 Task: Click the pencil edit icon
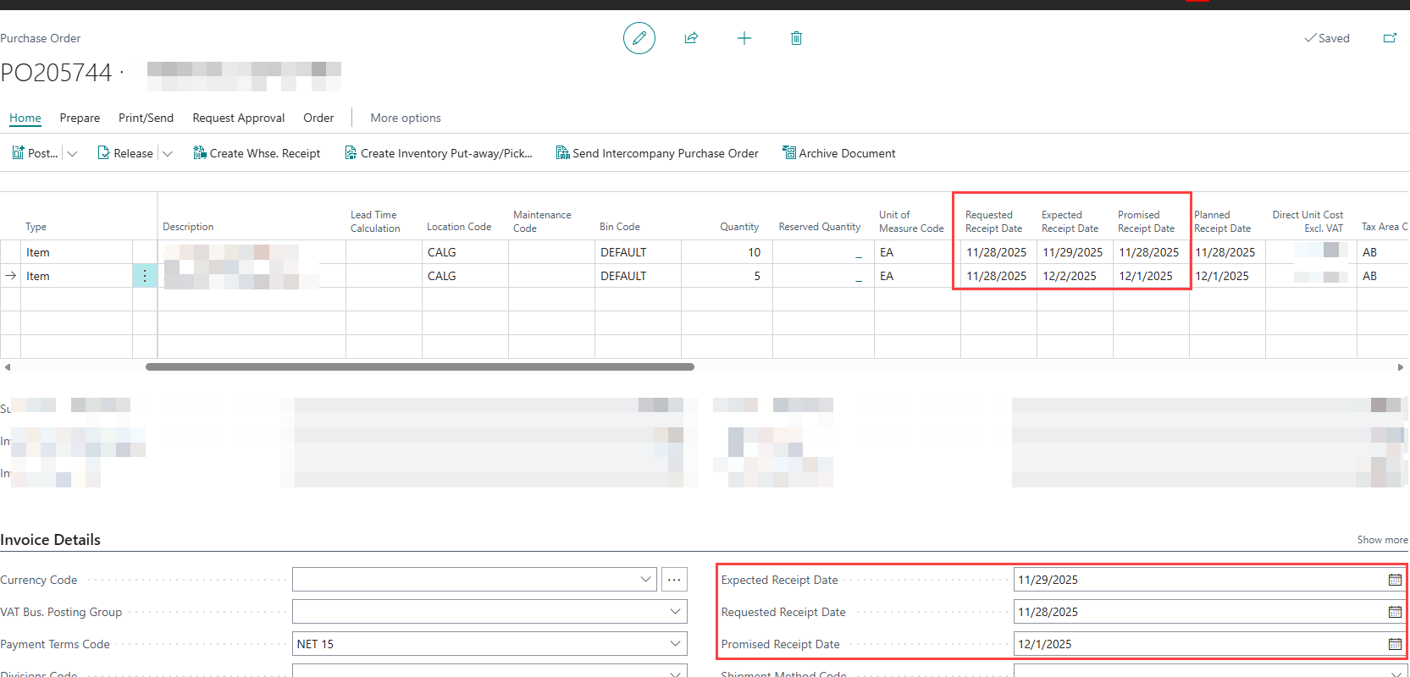tap(639, 38)
